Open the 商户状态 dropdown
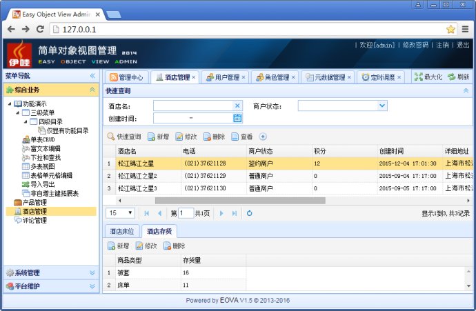Image resolution: width=476 pixels, height=311 pixels. point(382,106)
